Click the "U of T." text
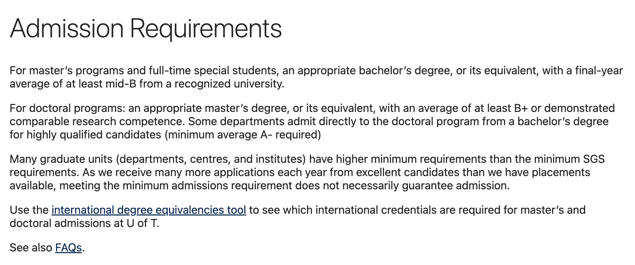 [143, 223]
